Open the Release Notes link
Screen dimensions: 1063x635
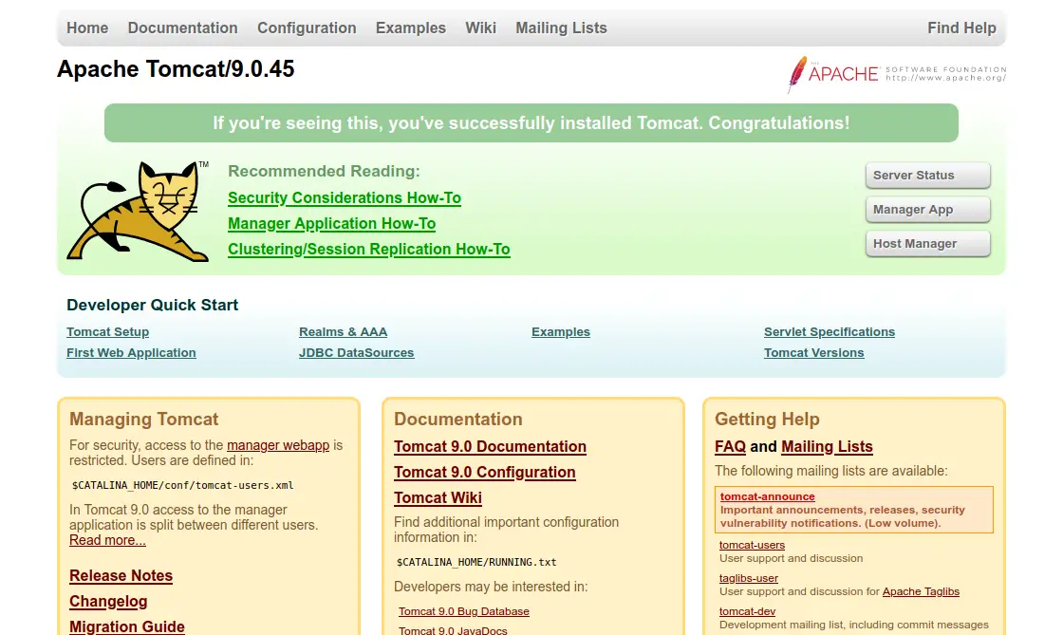click(x=121, y=575)
